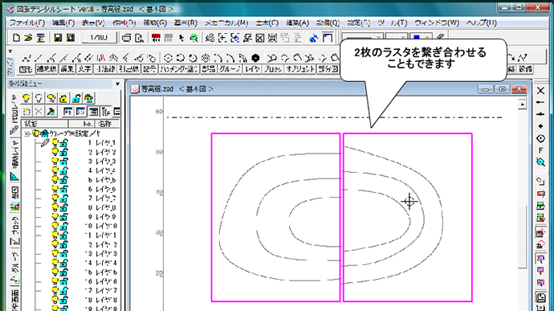The height and width of the screenshot is (311, 554).
Task: Click the second list-view icon in layer panel
Action: 80,112
